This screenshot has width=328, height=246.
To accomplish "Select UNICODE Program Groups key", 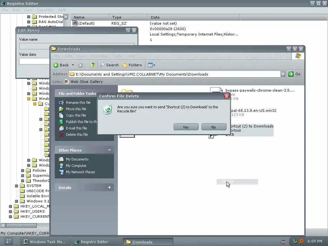I will (38, 191).
